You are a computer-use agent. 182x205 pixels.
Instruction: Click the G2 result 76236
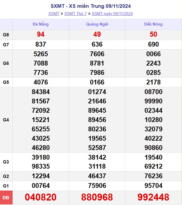153,176
